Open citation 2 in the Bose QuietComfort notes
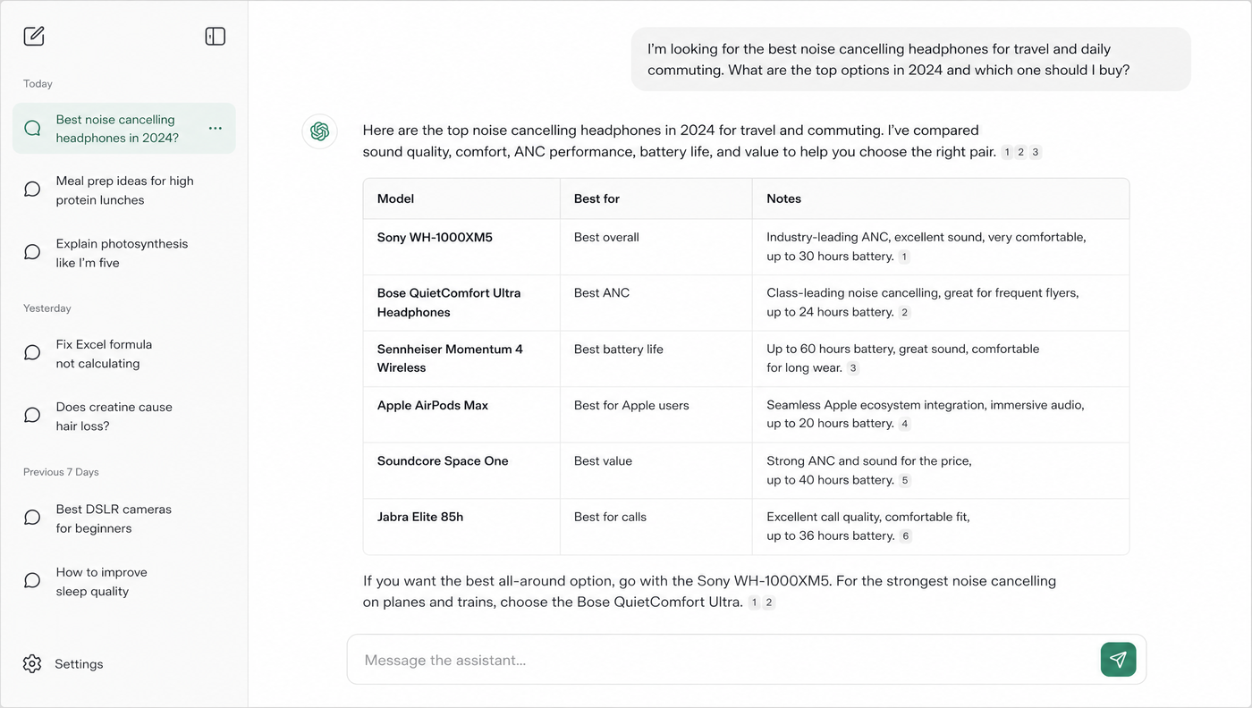Image resolution: width=1252 pixels, height=708 pixels. pyautogui.click(x=905, y=313)
